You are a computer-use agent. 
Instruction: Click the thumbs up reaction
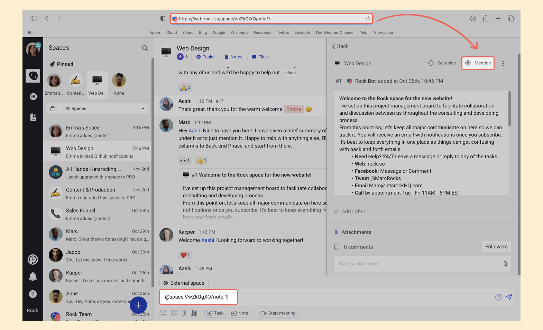[201, 161]
